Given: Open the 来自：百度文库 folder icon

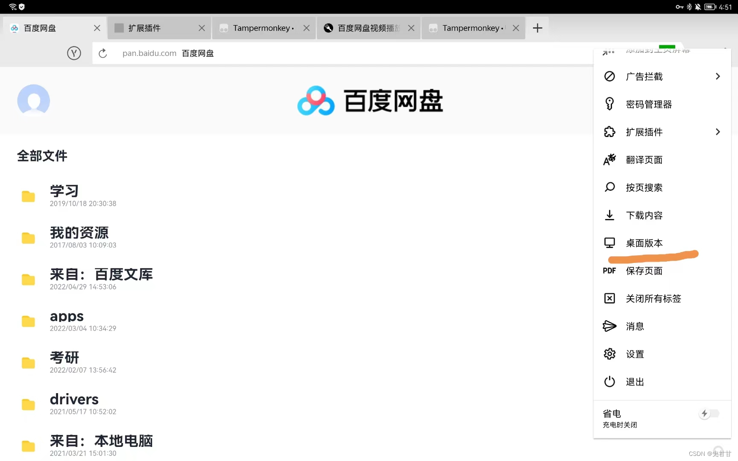Looking at the screenshot, I should (28, 280).
